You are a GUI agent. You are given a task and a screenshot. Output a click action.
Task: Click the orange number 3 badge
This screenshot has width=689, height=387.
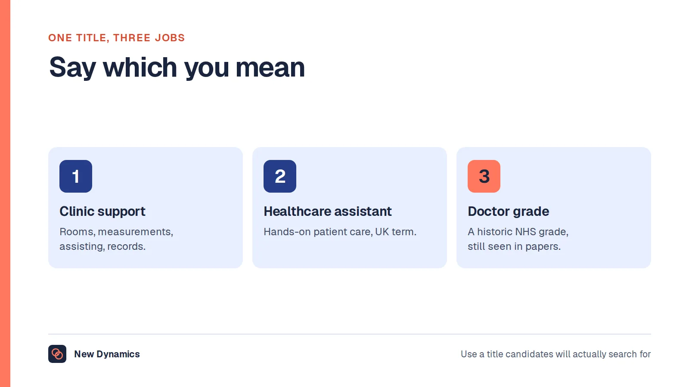pos(484,176)
